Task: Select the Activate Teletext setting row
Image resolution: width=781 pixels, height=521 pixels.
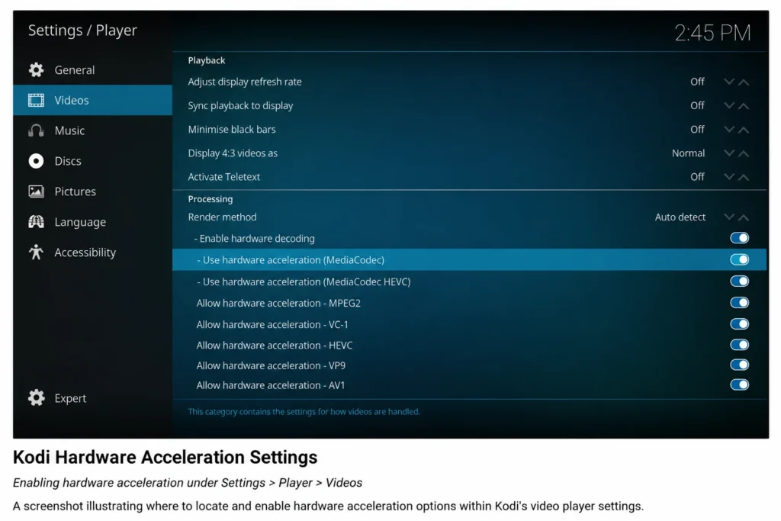Action: pos(469,177)
